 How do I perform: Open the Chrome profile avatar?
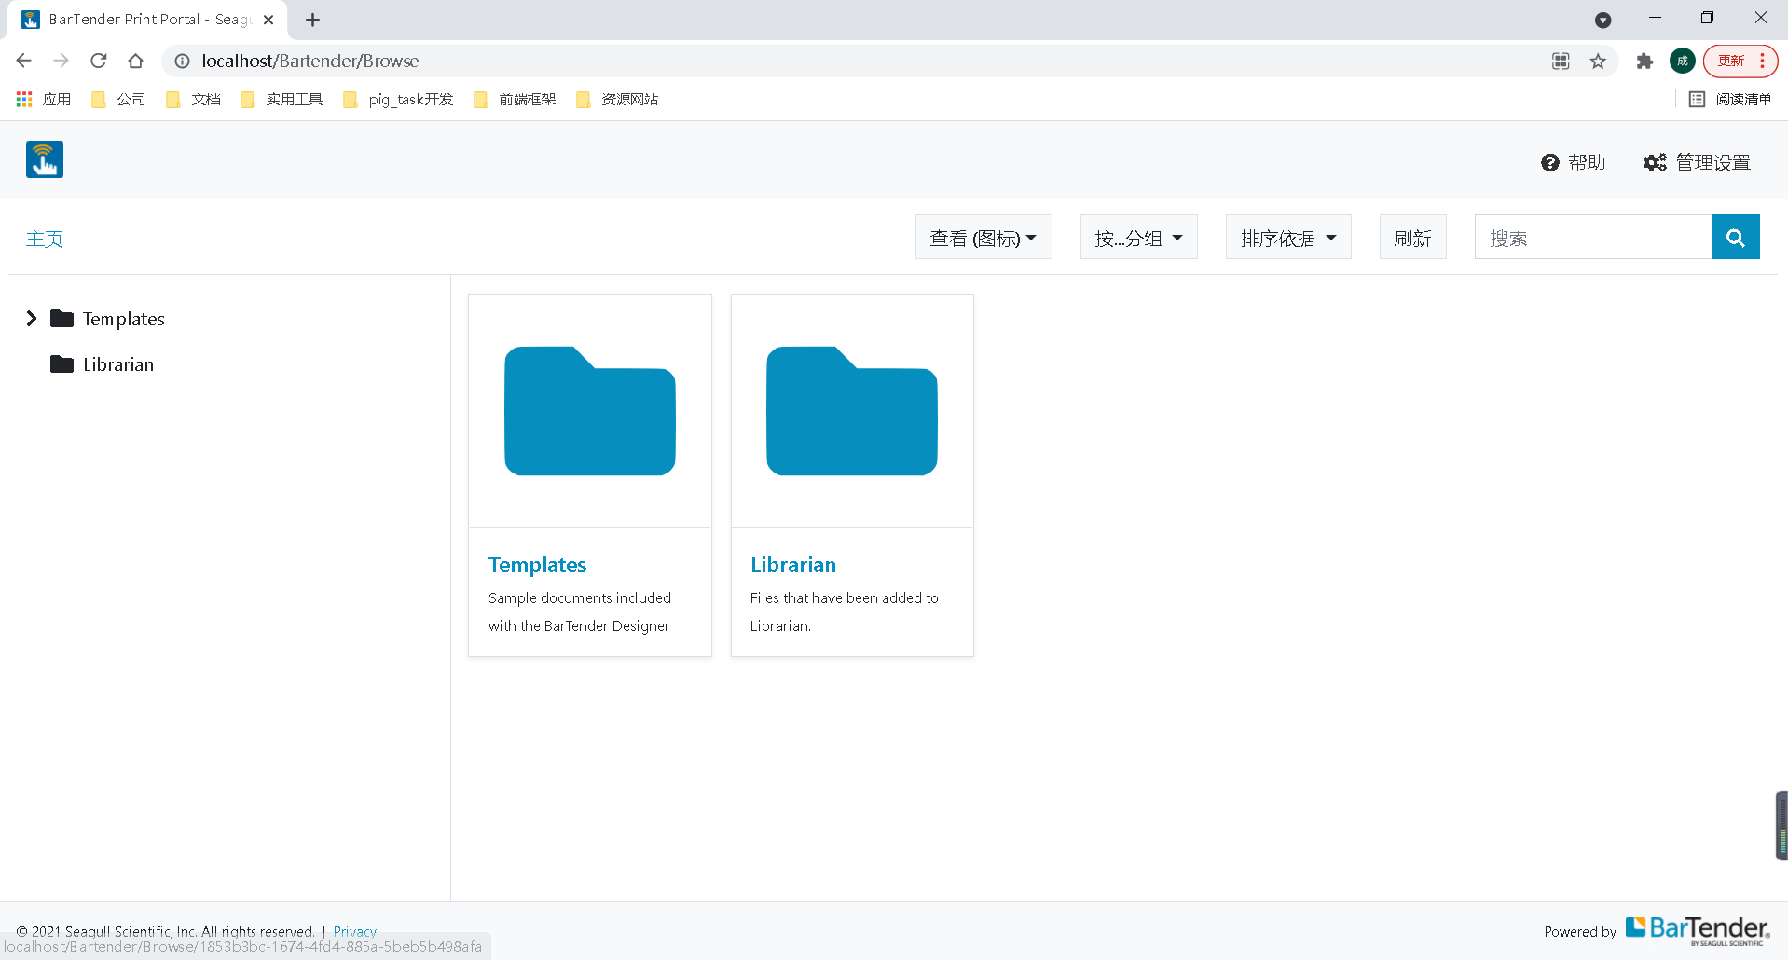(x=1683, y=62)
